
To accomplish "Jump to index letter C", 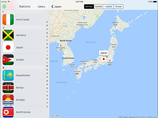I will tap(47, 29).
